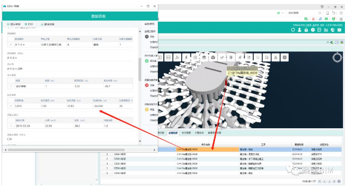The image size is (347, 187).
Task: Click the browser undo arrow icon
Action: 334,13
